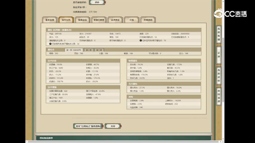Click the 登录"红颜知己"服务器购买 button
Image resolution: width=255 pixels, height=143 pixels.
coord(88,126)
